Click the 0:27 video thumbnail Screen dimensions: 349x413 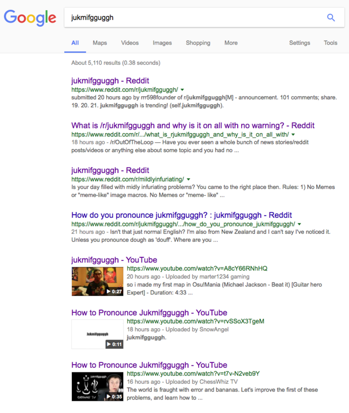coord(98,281)
